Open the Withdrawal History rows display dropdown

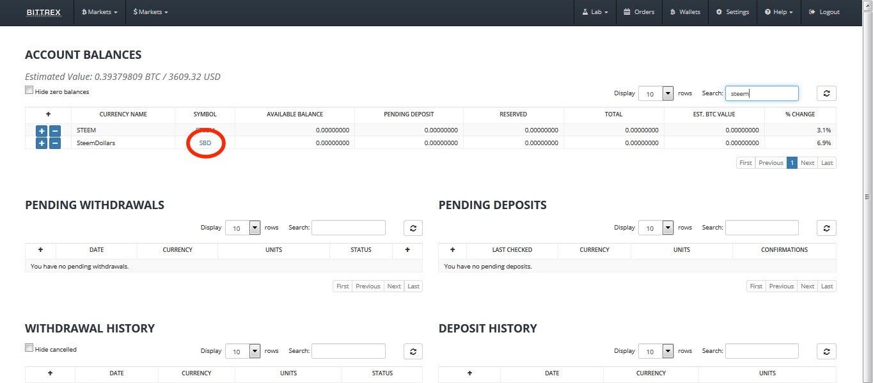click(x=243, y=351)
